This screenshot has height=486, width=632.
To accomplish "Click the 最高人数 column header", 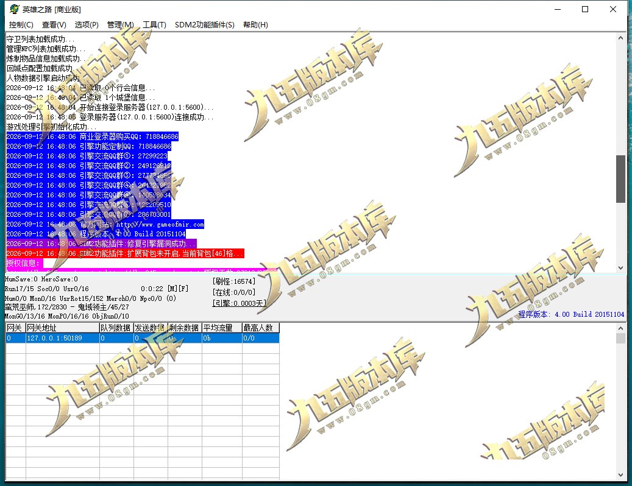I will 261,328.
